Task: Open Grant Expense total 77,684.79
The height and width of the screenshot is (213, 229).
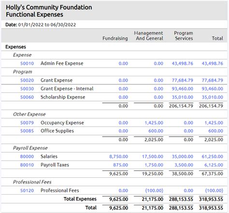Action: (213, 80)
